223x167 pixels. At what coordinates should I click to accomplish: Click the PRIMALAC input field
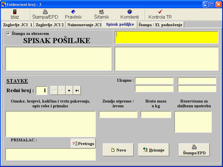[50, 154]
